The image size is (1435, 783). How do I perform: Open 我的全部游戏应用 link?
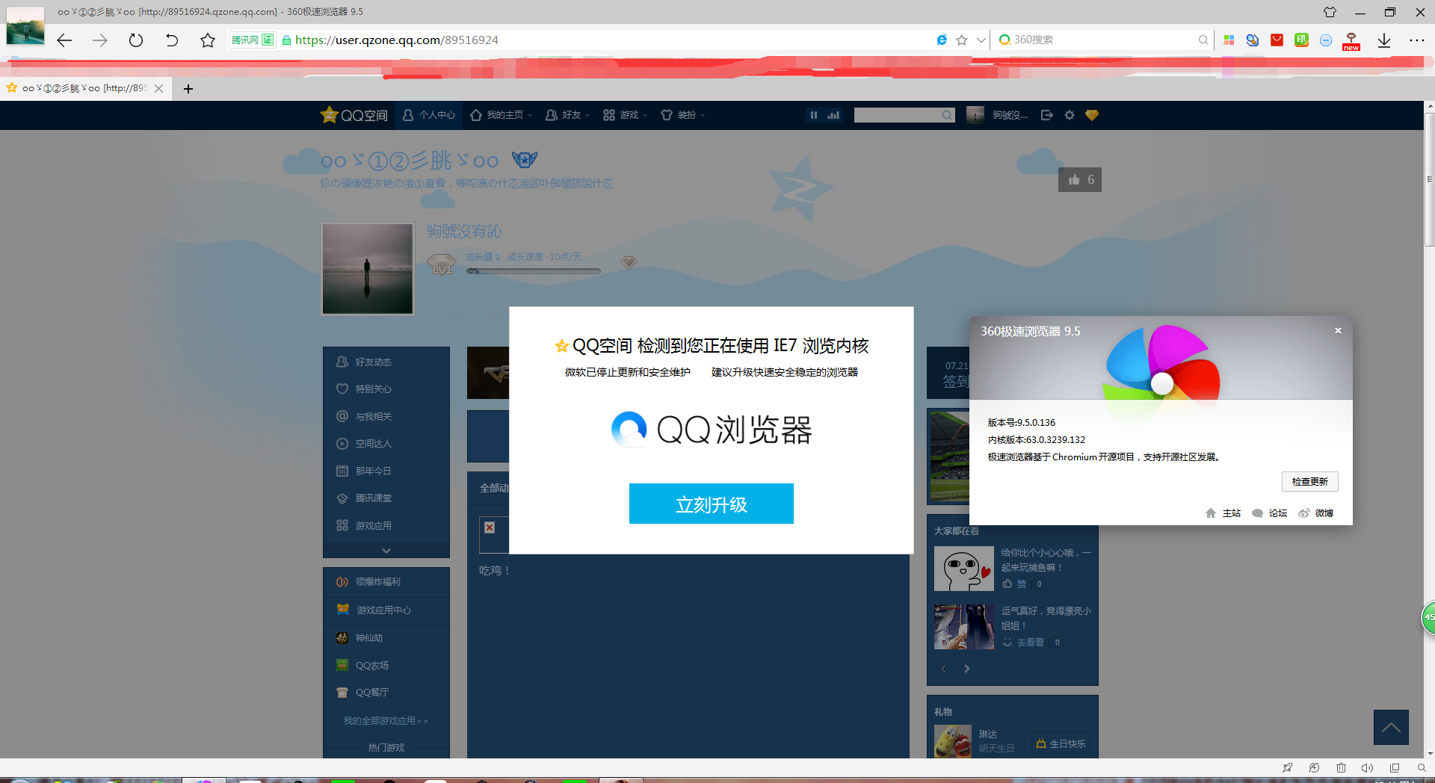tap(386, 721)
